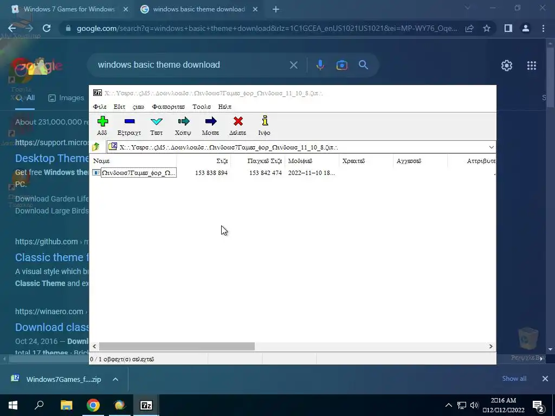Sort the archive list by Name column
Image resolution: width=555 pixels, height=416 pixels.
133,161
